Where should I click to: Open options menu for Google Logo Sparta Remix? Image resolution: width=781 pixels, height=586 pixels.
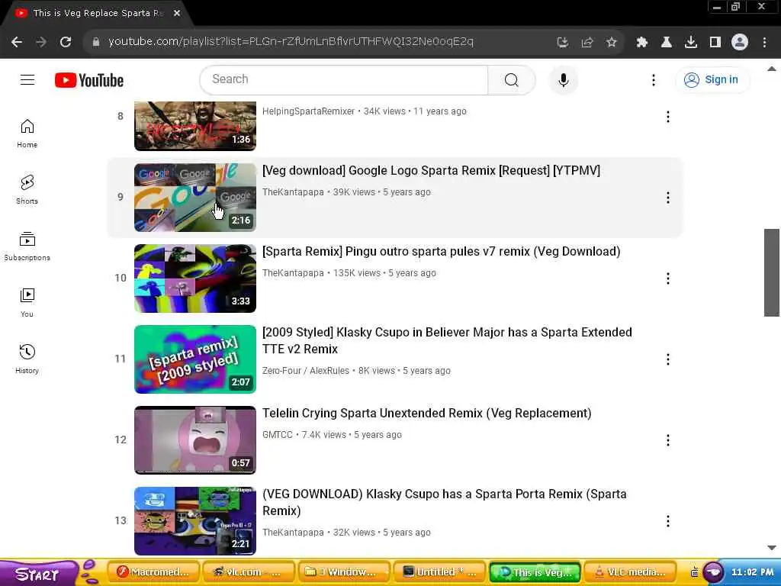tap(668, 198)
